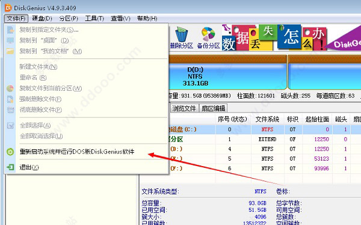Screen dimensions: 361x225
Task: Click the 已用空间 value 51.5GB
Action: pos(258,210)
